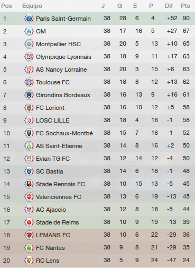195x268 pixels.
Task: Click the FC Nantes crest icon
Action: tap(29, 248)
